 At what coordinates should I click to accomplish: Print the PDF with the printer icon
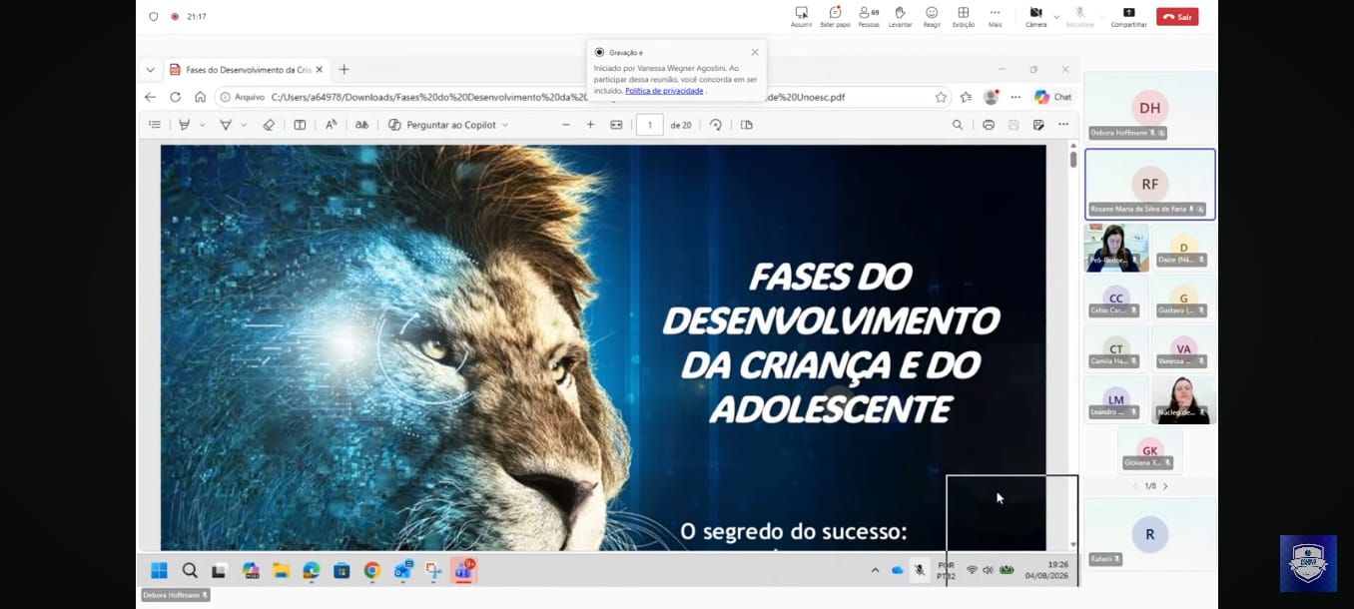989,125
